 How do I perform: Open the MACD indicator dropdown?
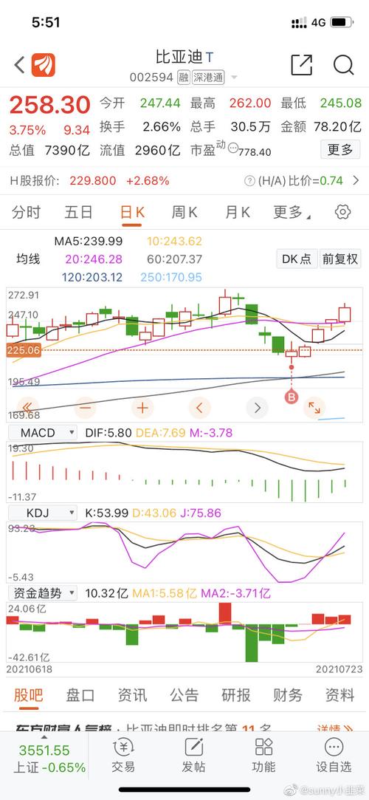coord(42,433)
